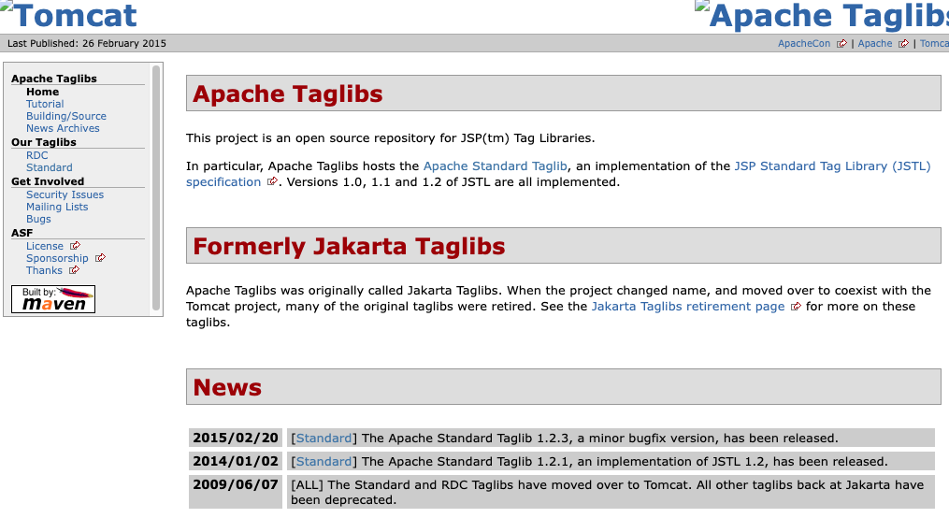Open the Home sidebar item
The width and height of the screenshot is (949, 518).
[42, 92]
